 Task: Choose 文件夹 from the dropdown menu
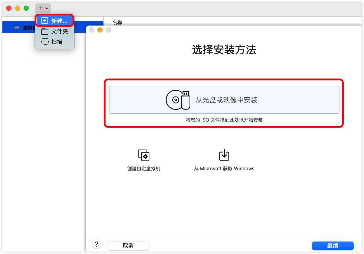point(59,31)
